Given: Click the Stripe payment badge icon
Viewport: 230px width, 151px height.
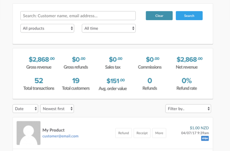Looking at the screenshot, I should coord(205,138).
